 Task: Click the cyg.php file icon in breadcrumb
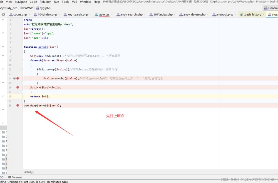tap(37, 8)
